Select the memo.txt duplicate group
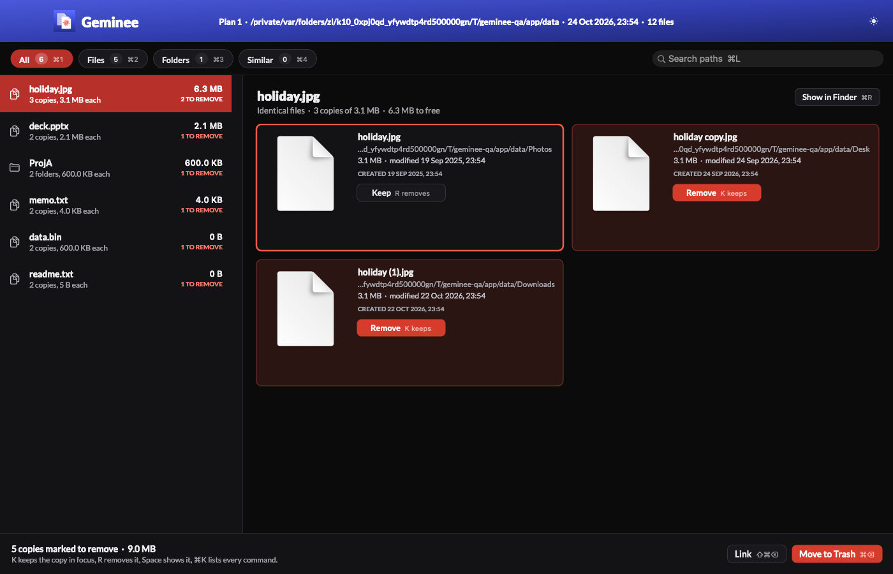 115,205
